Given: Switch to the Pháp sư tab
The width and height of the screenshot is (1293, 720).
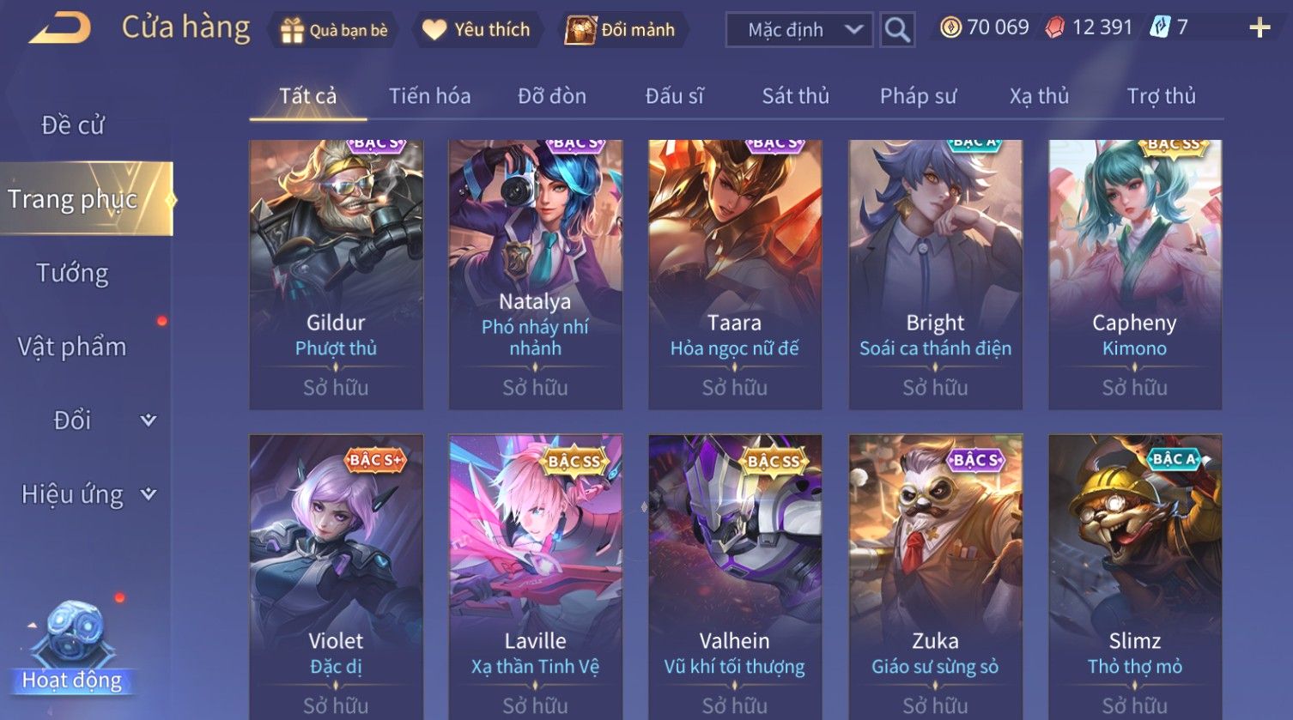Looking at the screenshot, I should click(918, 96).
